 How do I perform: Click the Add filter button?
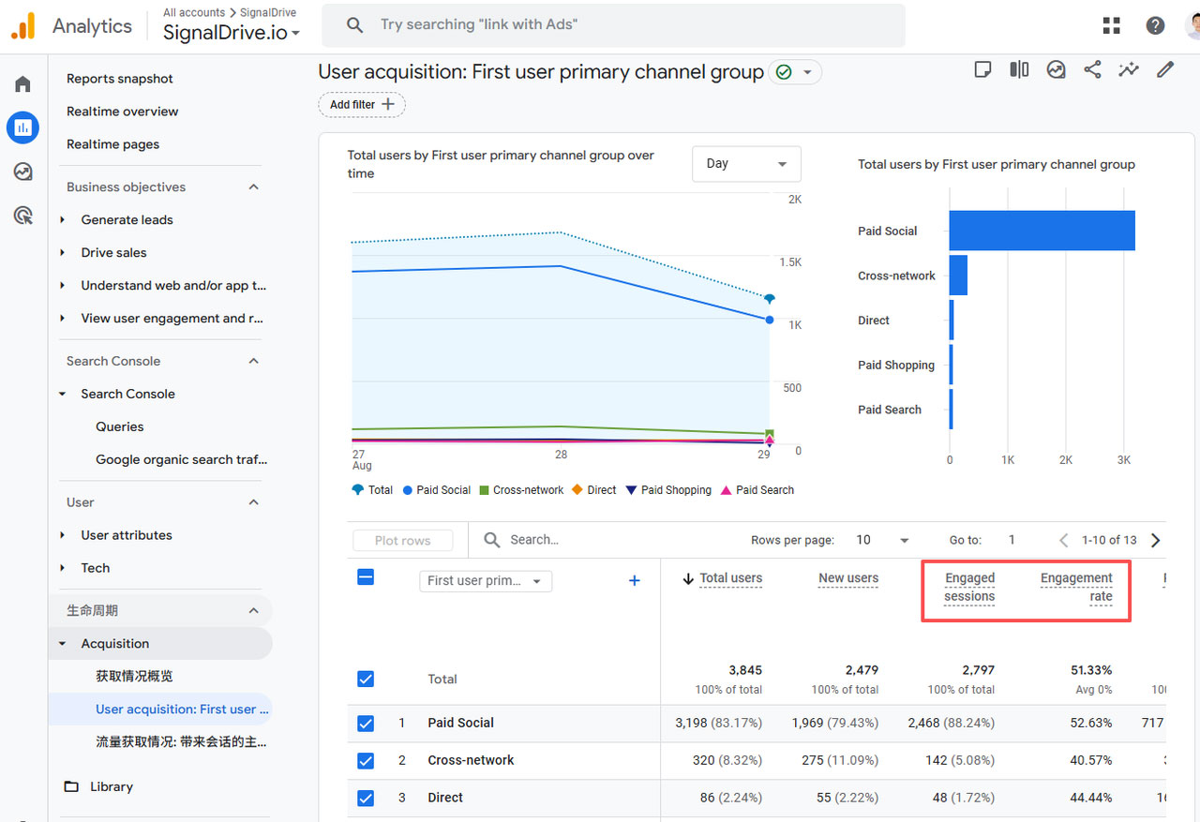tap(362, 105)
